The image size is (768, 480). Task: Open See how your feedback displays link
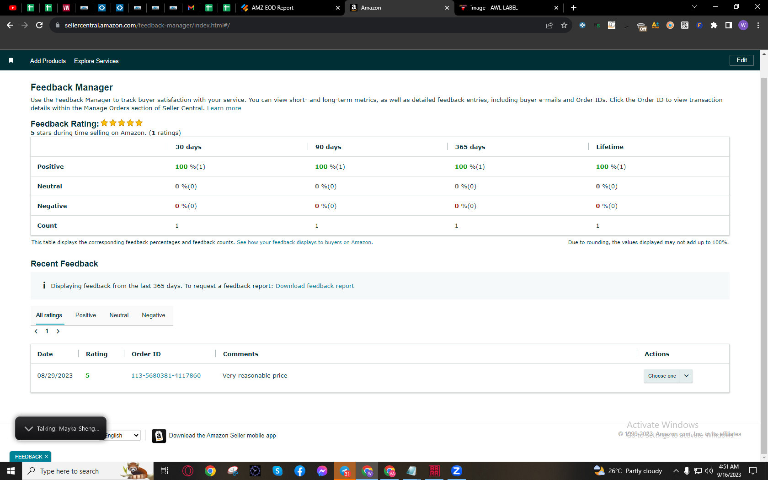[304, 242]
